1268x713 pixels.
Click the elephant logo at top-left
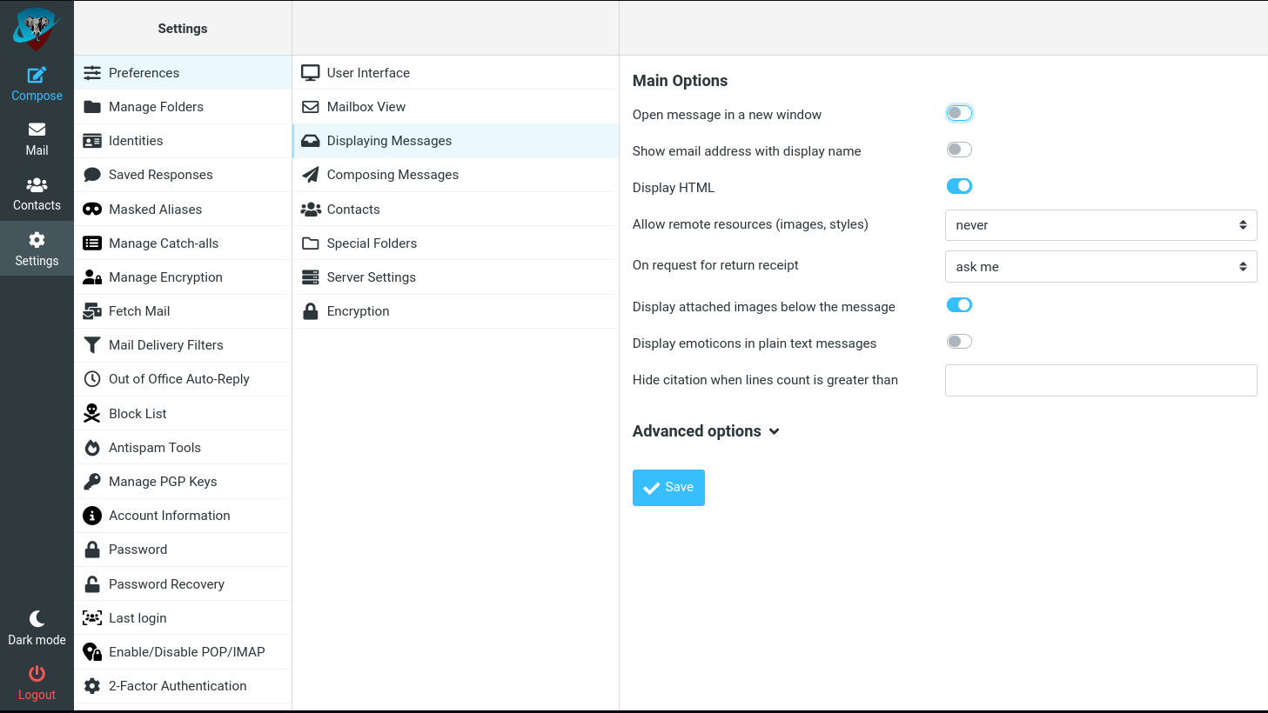[37, 29]
